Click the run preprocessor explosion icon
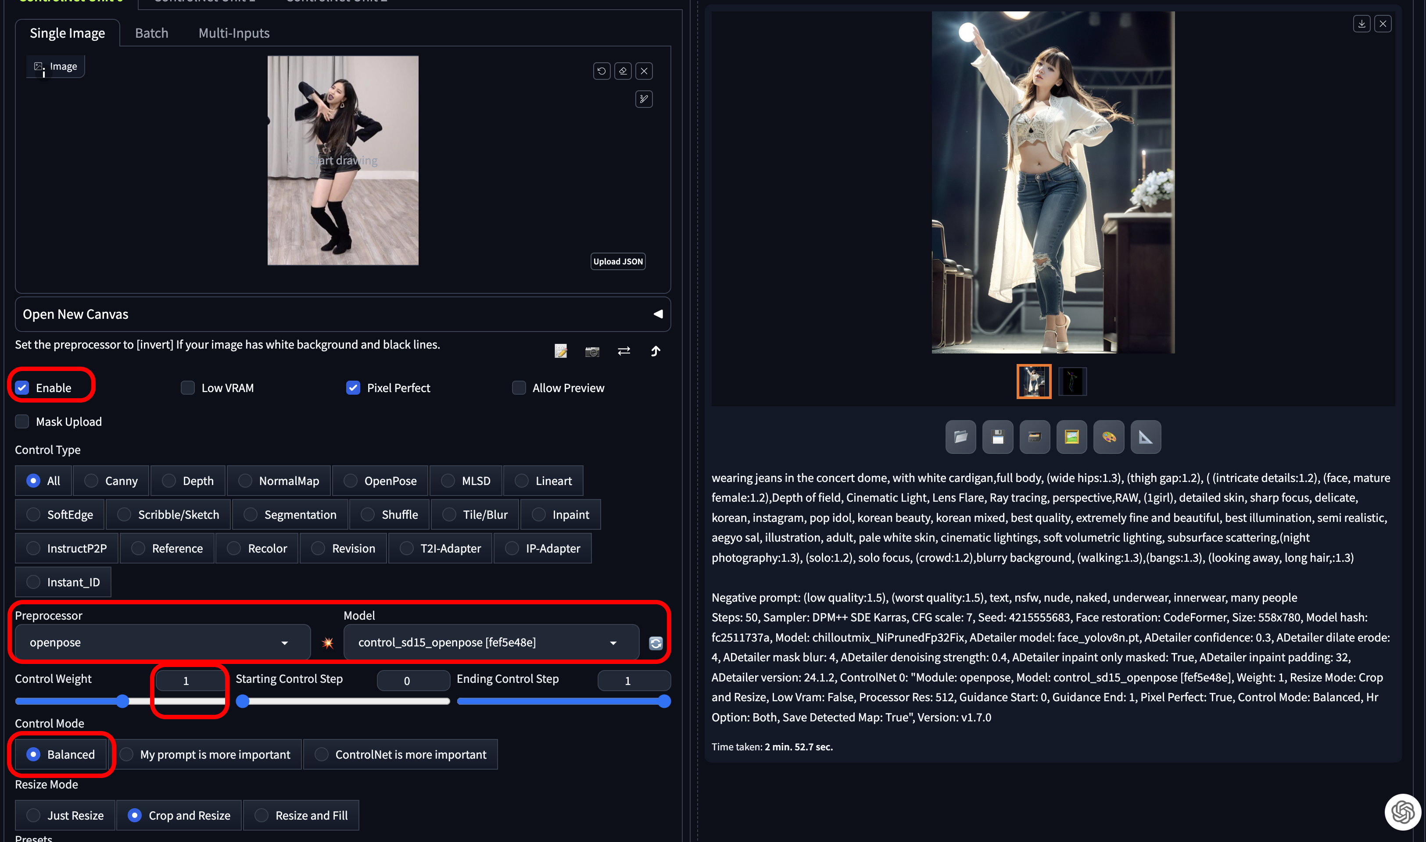Viewport: 1426px width, 842px height. [328, 643]
